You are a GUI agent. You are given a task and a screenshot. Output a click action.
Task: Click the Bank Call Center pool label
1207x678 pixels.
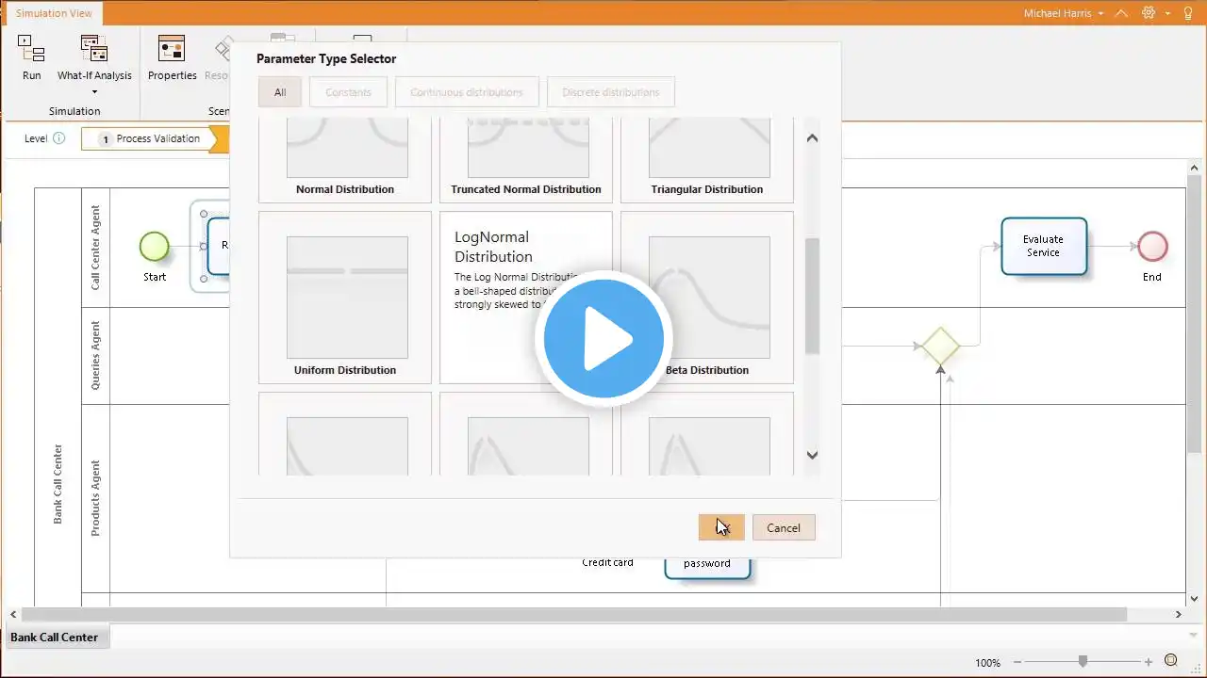click(58, 484)
